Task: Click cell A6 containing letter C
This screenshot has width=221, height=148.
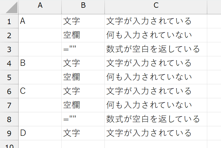Action: 40,91
